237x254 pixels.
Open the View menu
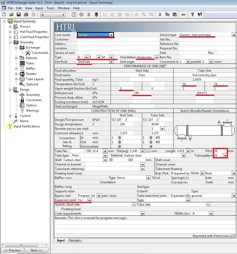[x=28, y=8]
